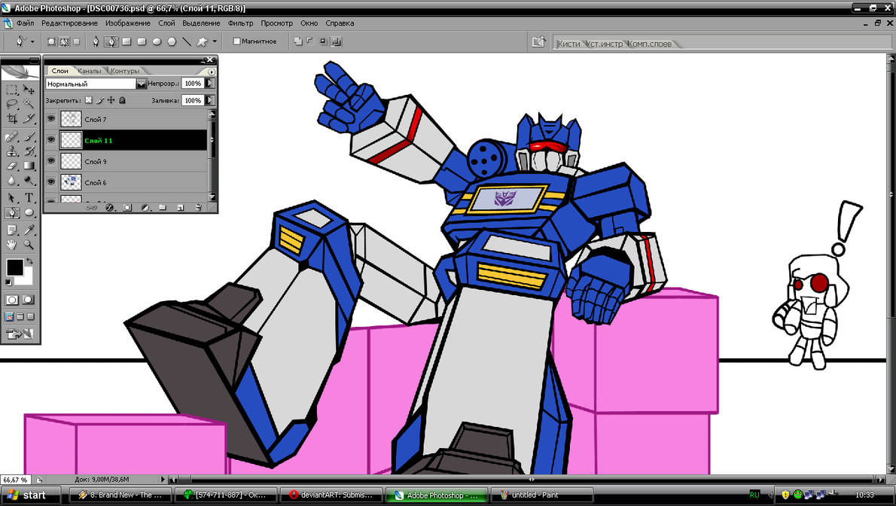This screenshot has width=896, height=506.
Task: Switch to the Каналы tab
Action: click(x=89, y=71)
